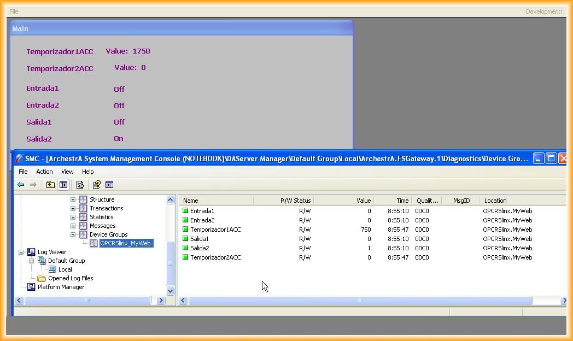Click the green Back arrow in SMC toolbar
The image size is (573, 341).
tap(21, 185)
